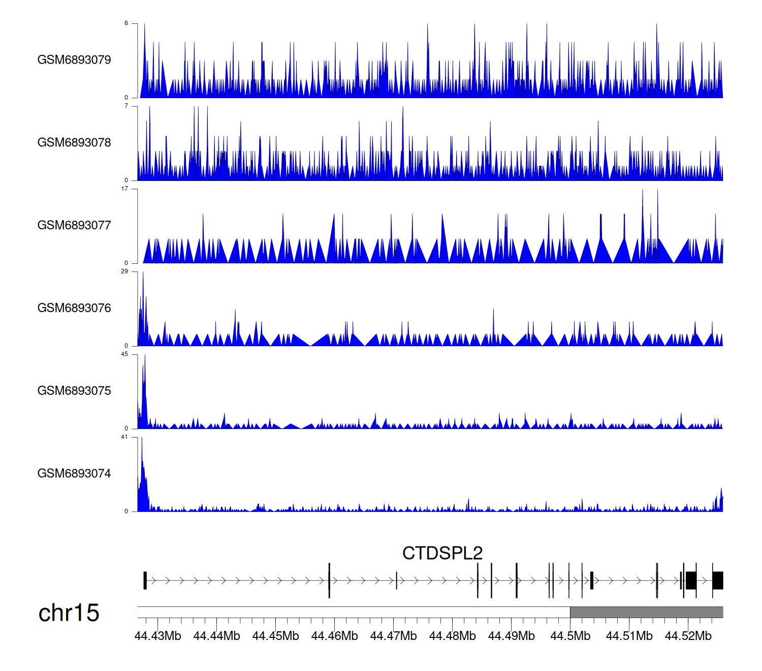Image resolution: width=762 pixels, height=671 pixels.
Task: Click the chr15 chromosome label
Action: (x=69, y=613)
